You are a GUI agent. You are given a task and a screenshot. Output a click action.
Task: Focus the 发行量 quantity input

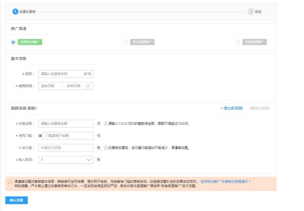[66, 148]
